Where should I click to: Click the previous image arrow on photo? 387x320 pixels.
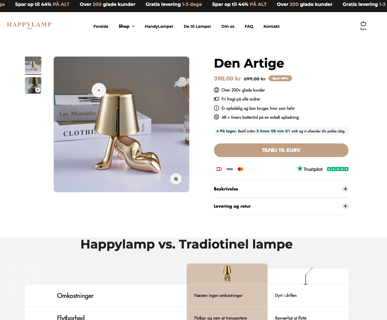[99, 90]
